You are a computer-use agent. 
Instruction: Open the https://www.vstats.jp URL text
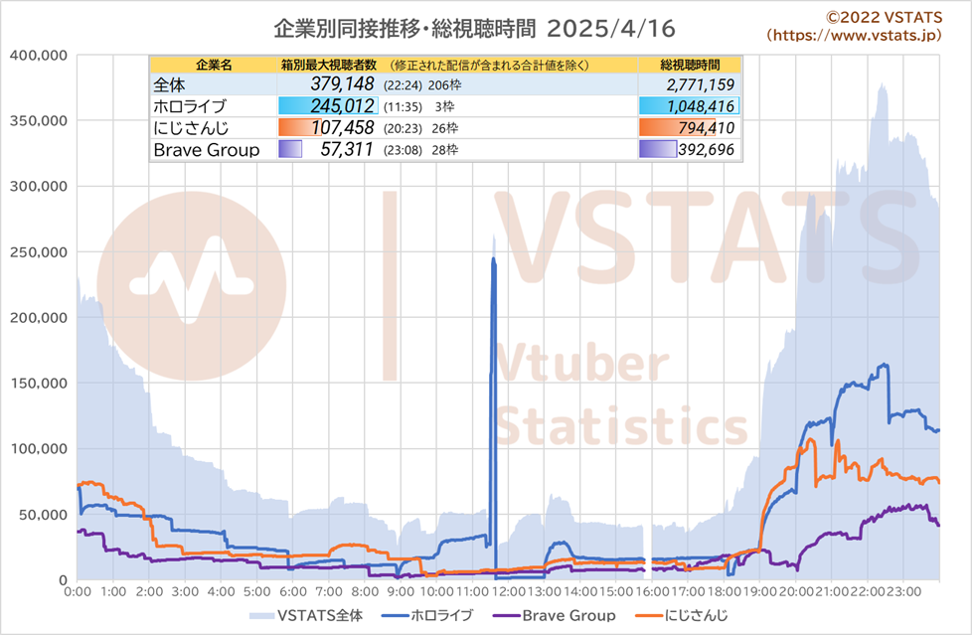click(855, 36)
